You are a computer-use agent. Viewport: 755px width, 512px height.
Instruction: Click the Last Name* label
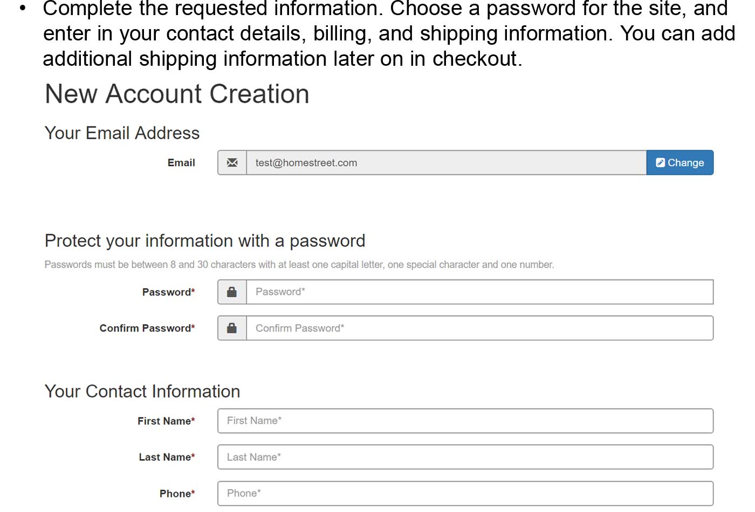point(167,457)
